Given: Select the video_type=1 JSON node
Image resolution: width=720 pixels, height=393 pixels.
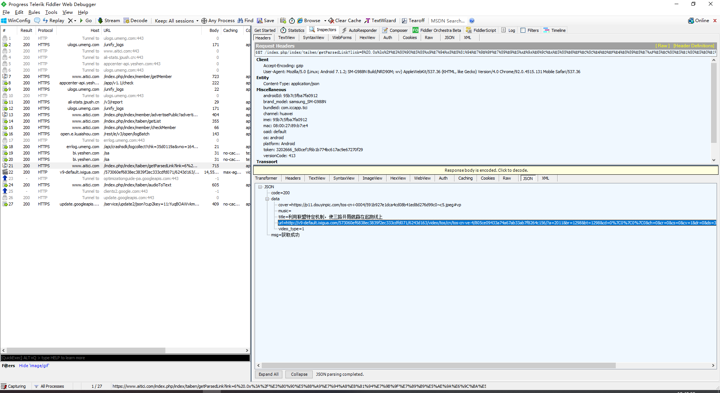Looking at the screenshot, I should pos(291,229).
